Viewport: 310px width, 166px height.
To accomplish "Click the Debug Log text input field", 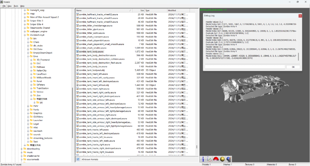I will (245, 67).
